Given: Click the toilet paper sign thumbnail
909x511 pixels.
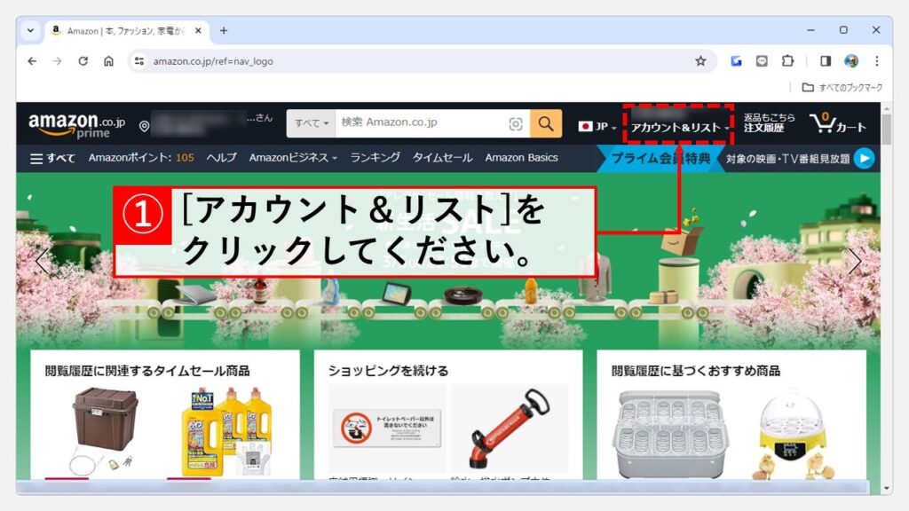Looking at the screenshot, I should point(387,428).
